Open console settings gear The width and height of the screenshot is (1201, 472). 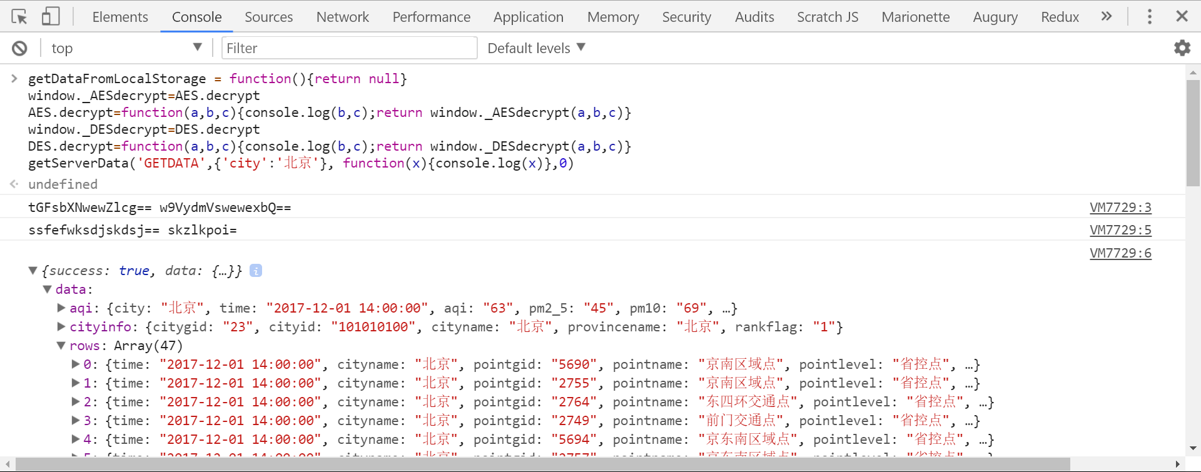(1182, 48)
